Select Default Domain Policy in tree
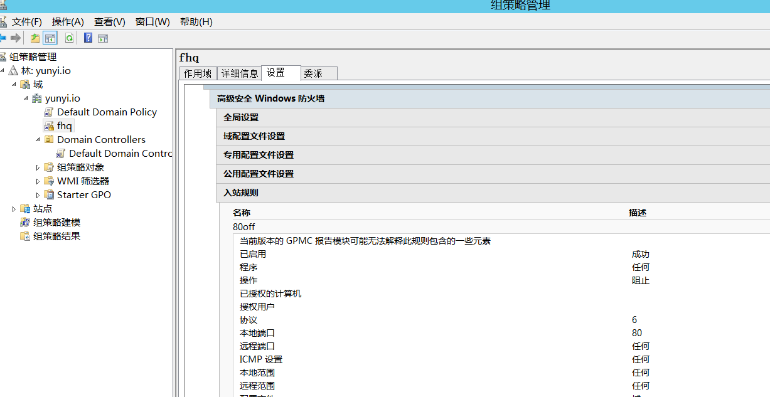The image size is (770, 397). click(107, 112)
